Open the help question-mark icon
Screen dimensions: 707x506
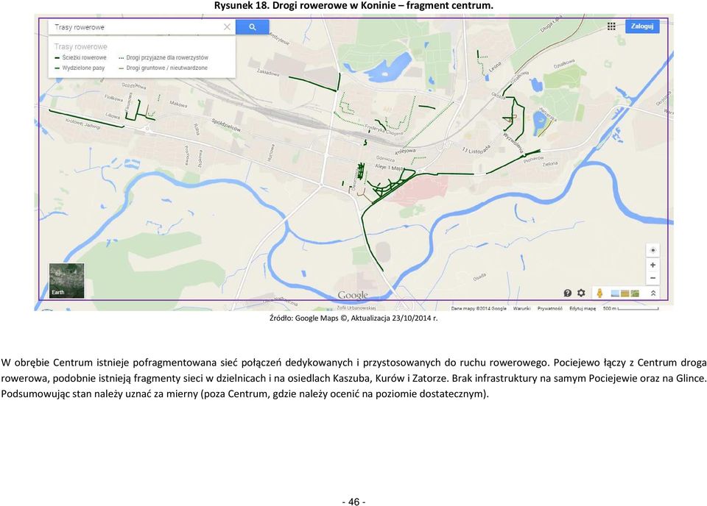[x=568, y=293]
